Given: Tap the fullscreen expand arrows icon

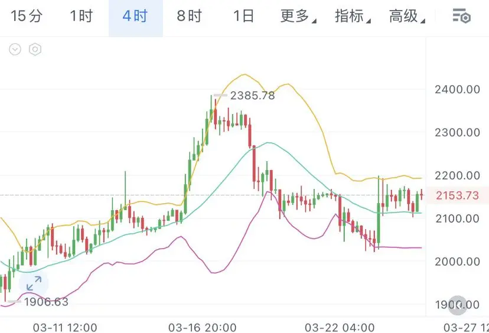Looking at the screenshot, I should (34, 283).
